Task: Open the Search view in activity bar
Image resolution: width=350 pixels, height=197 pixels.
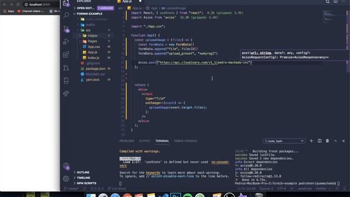Action: 66,15
